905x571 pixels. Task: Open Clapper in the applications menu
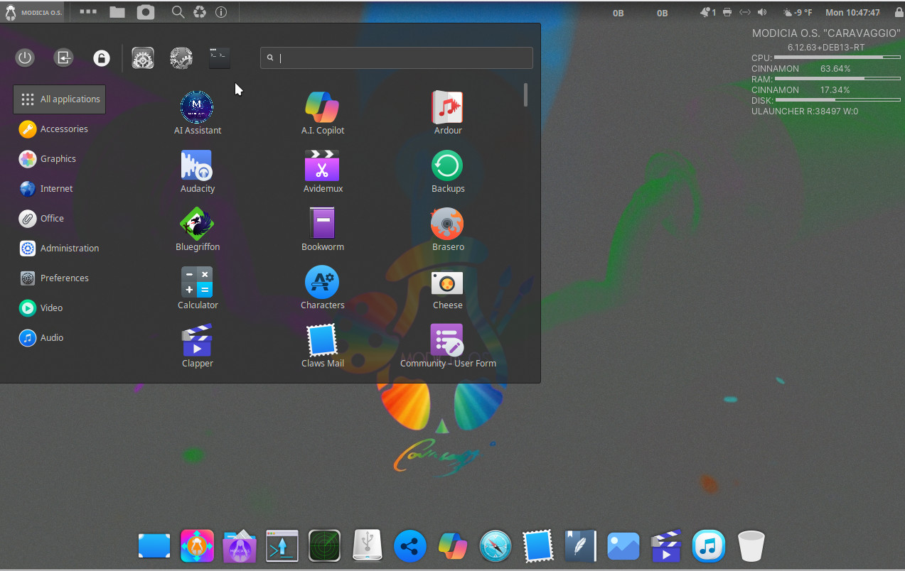point(198,346)
